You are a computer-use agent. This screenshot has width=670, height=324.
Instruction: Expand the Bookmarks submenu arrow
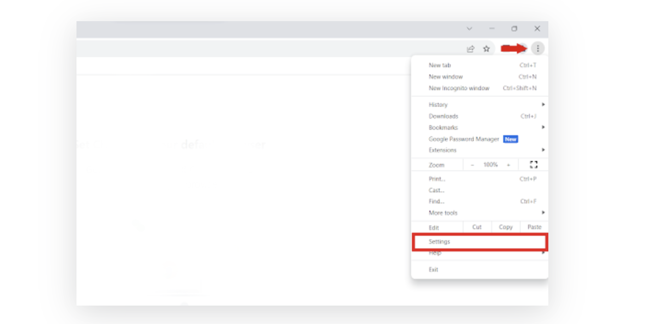[x=543, y=127]
